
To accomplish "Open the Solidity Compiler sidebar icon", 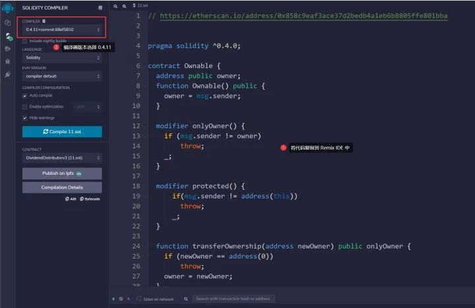I will [x=8, y=37].
